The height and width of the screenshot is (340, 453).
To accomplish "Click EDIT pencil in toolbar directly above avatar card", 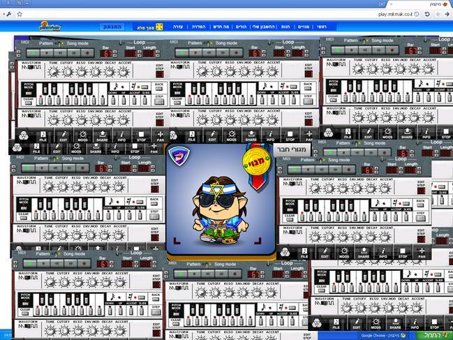I will pos(212,135).
